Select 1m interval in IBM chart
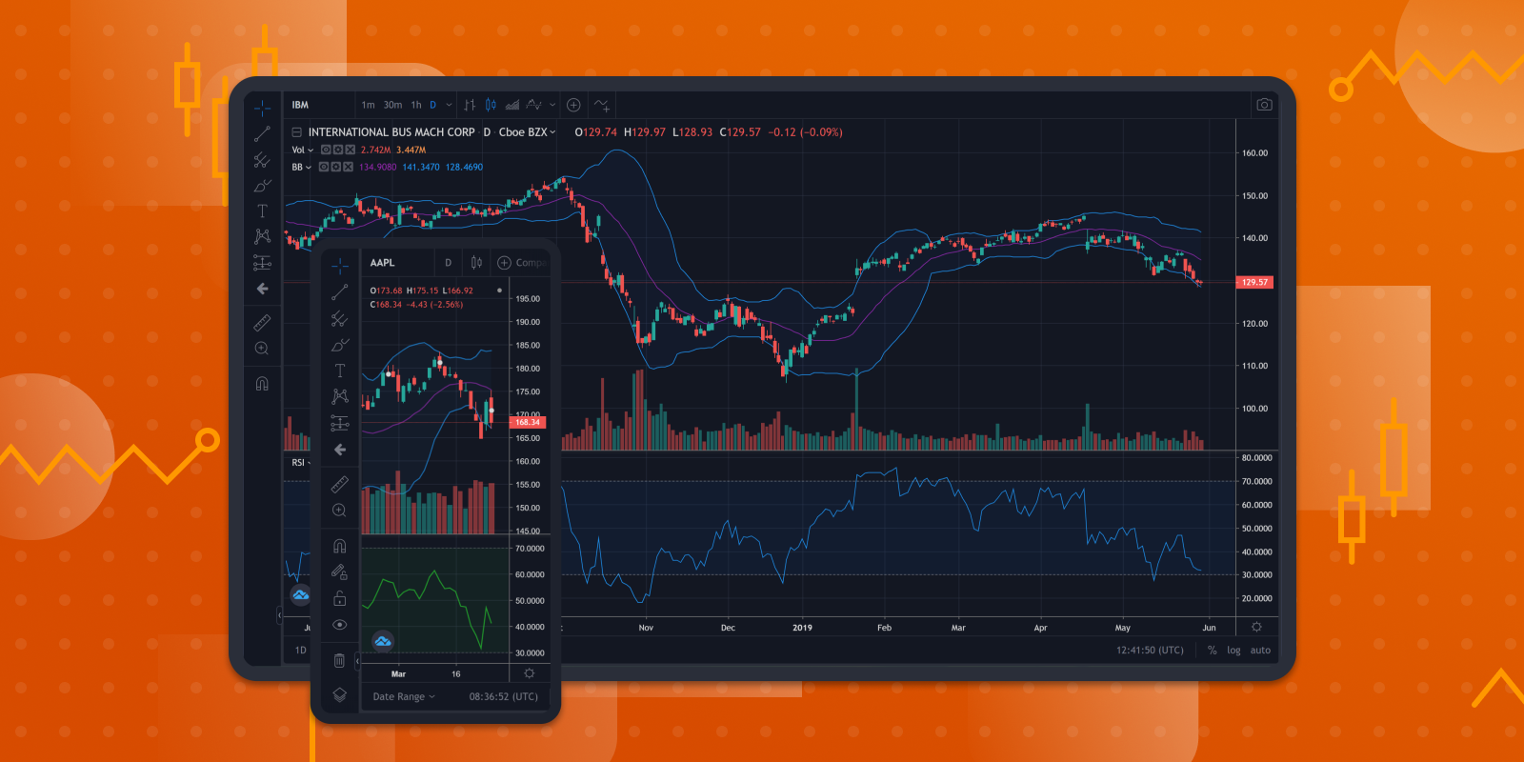 (x=368, y=105)
